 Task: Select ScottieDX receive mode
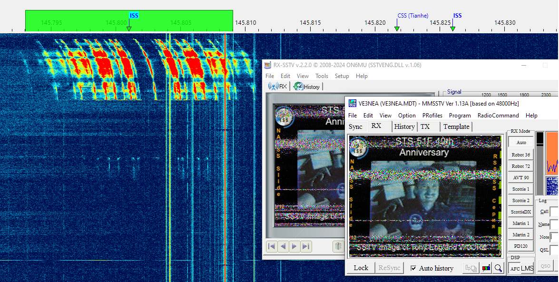coord(520,212)
